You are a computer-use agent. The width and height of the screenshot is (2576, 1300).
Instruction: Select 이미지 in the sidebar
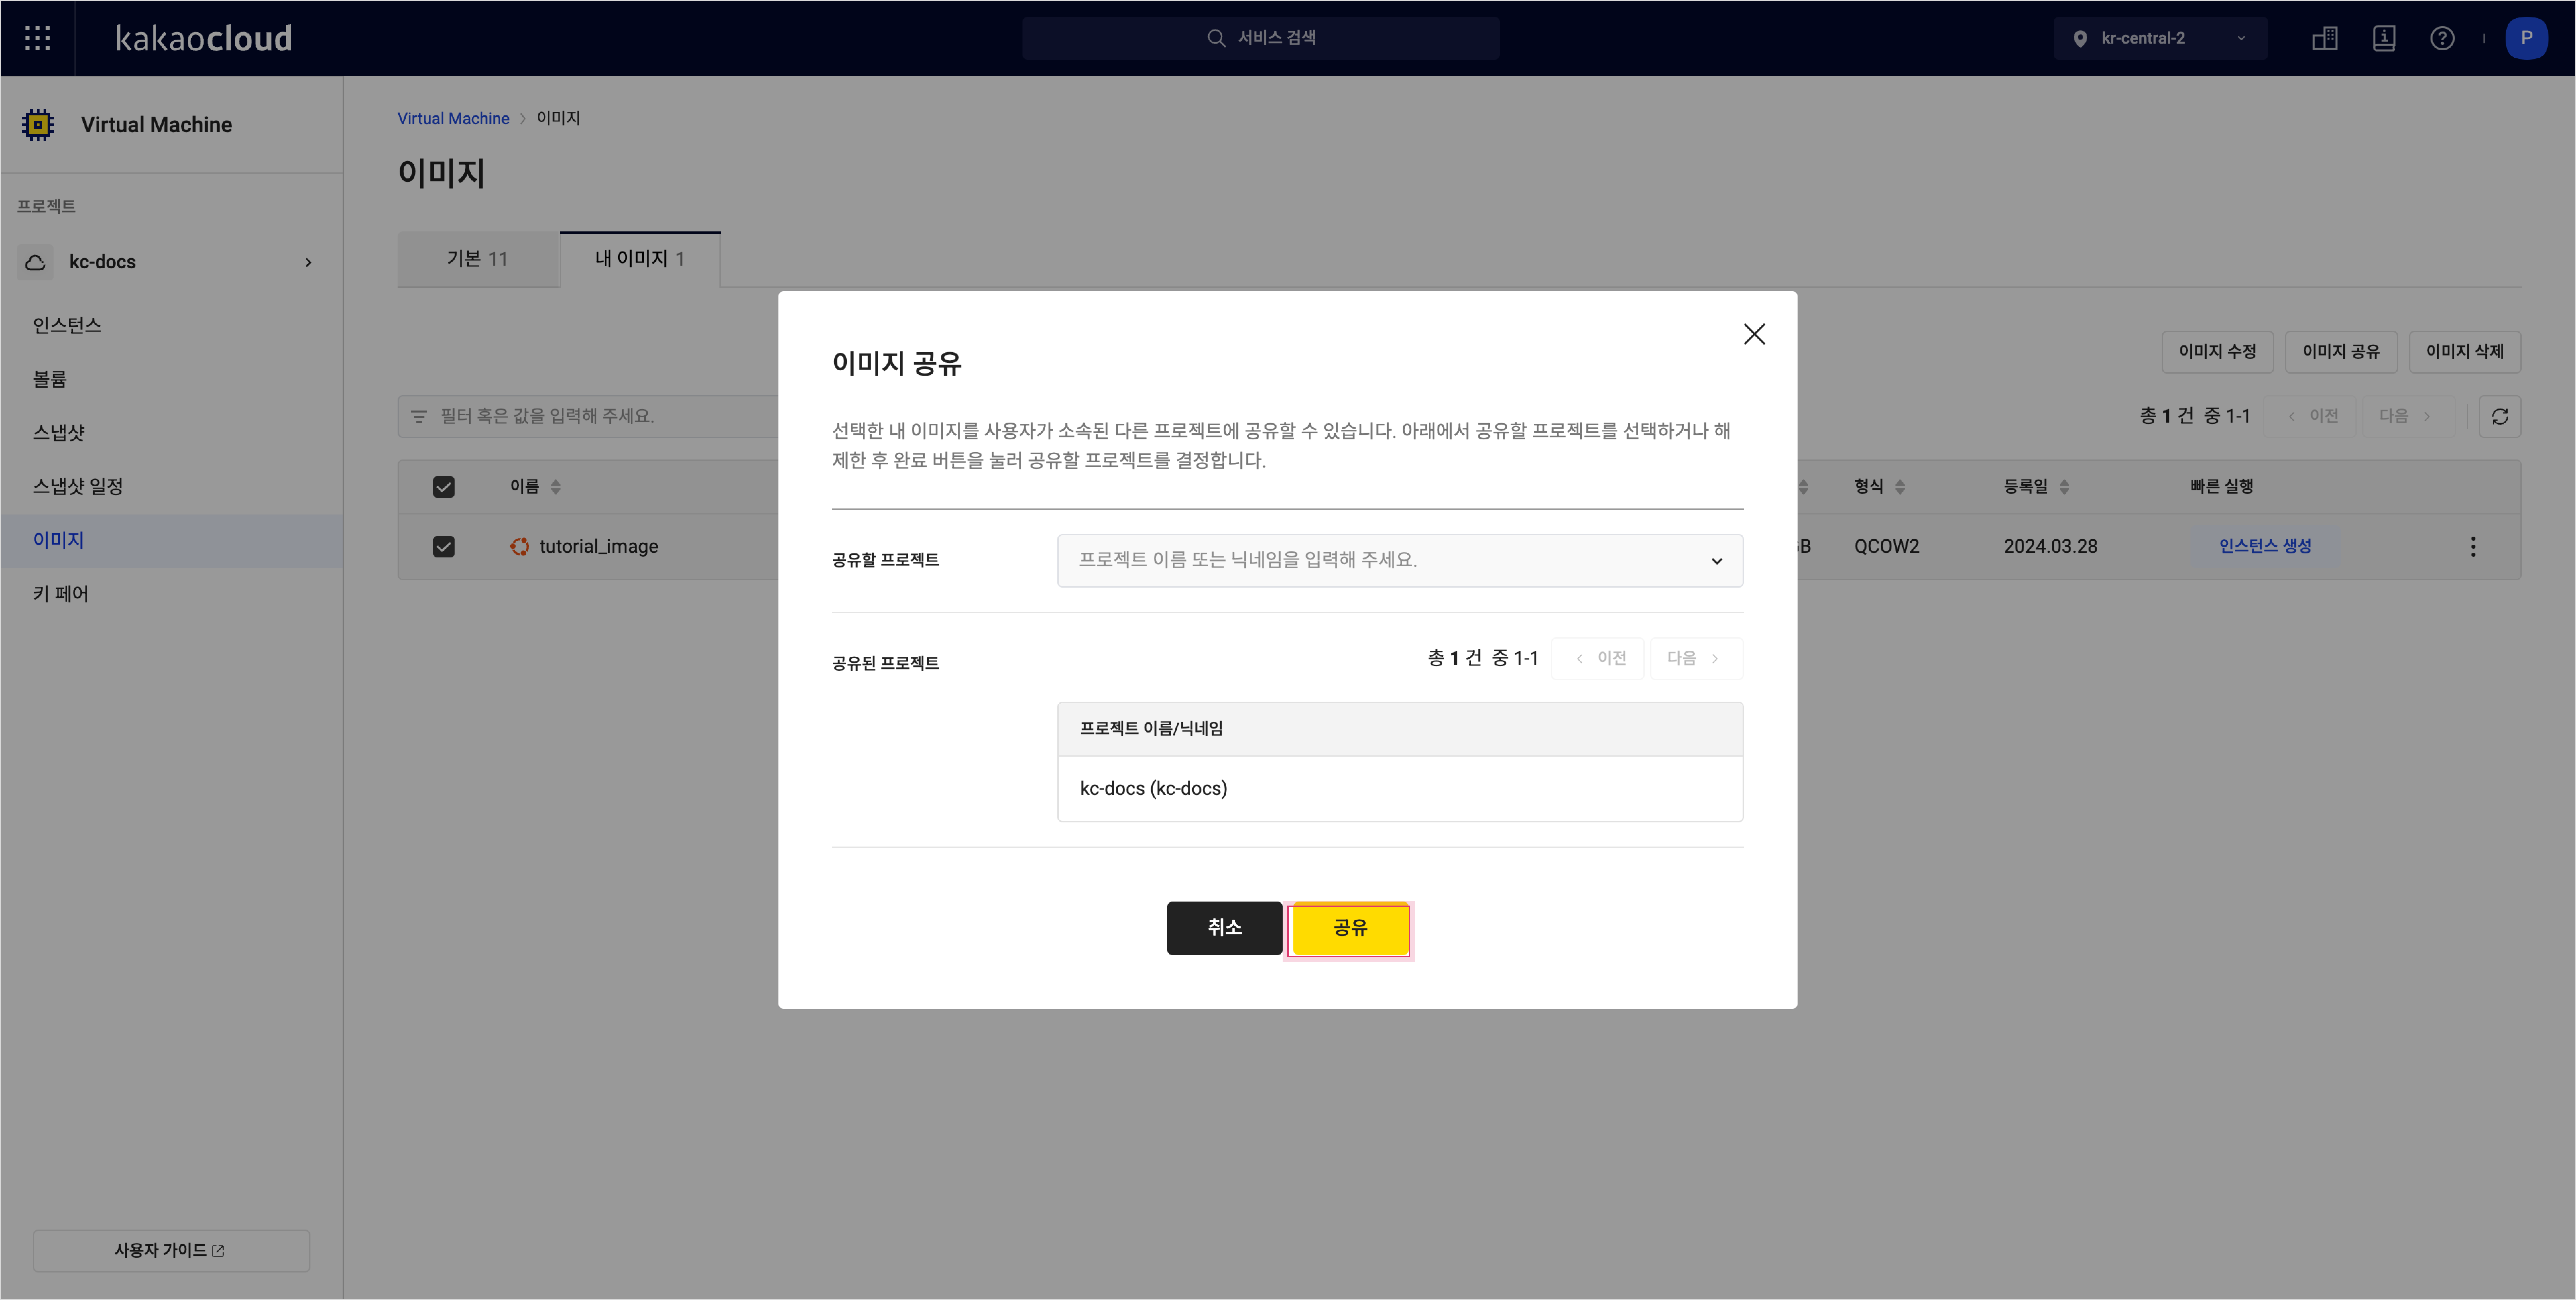171,540
